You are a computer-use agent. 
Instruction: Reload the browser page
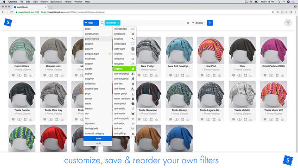(12, 12)
